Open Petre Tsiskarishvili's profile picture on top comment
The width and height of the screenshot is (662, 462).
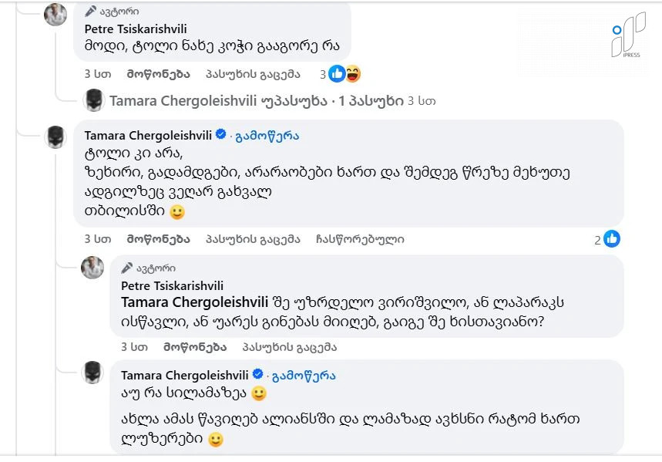(55, 15)
